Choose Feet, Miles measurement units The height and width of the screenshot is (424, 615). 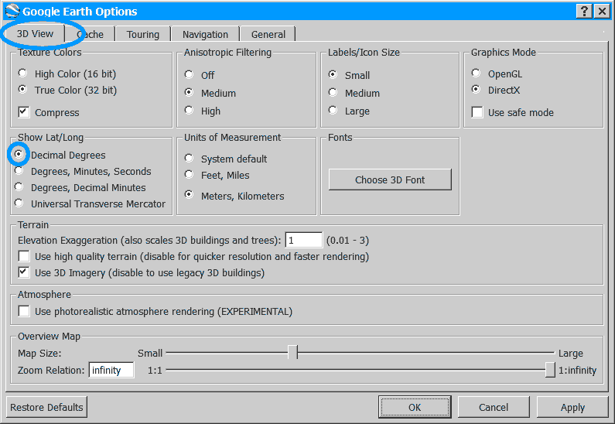(189, 175)
